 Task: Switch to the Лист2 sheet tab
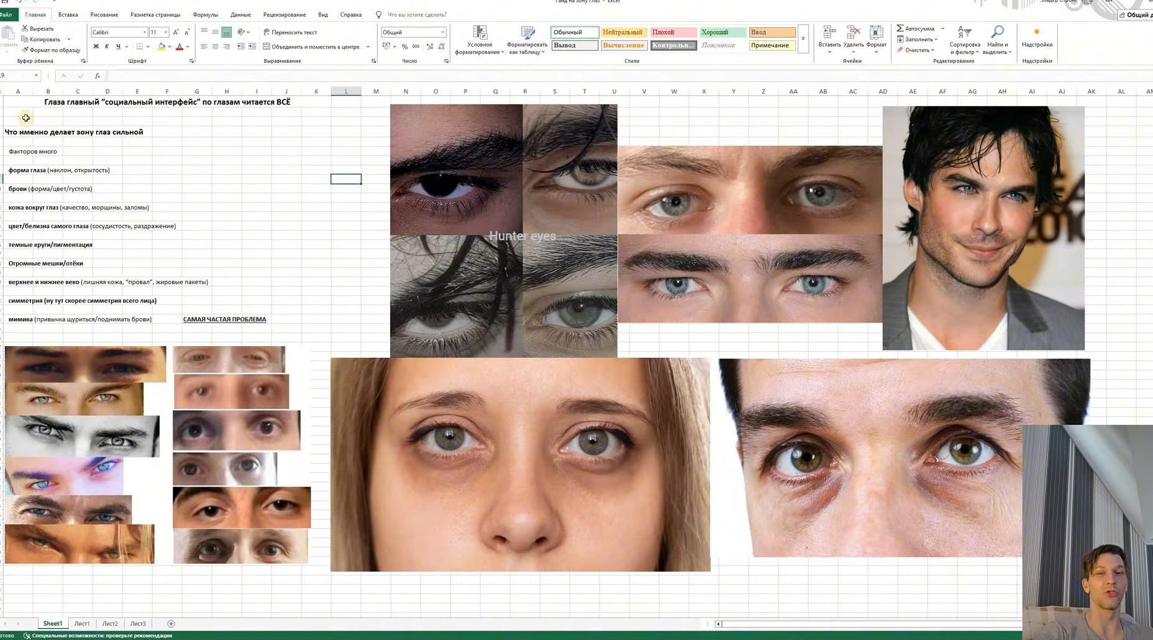(x=110, y=624)
